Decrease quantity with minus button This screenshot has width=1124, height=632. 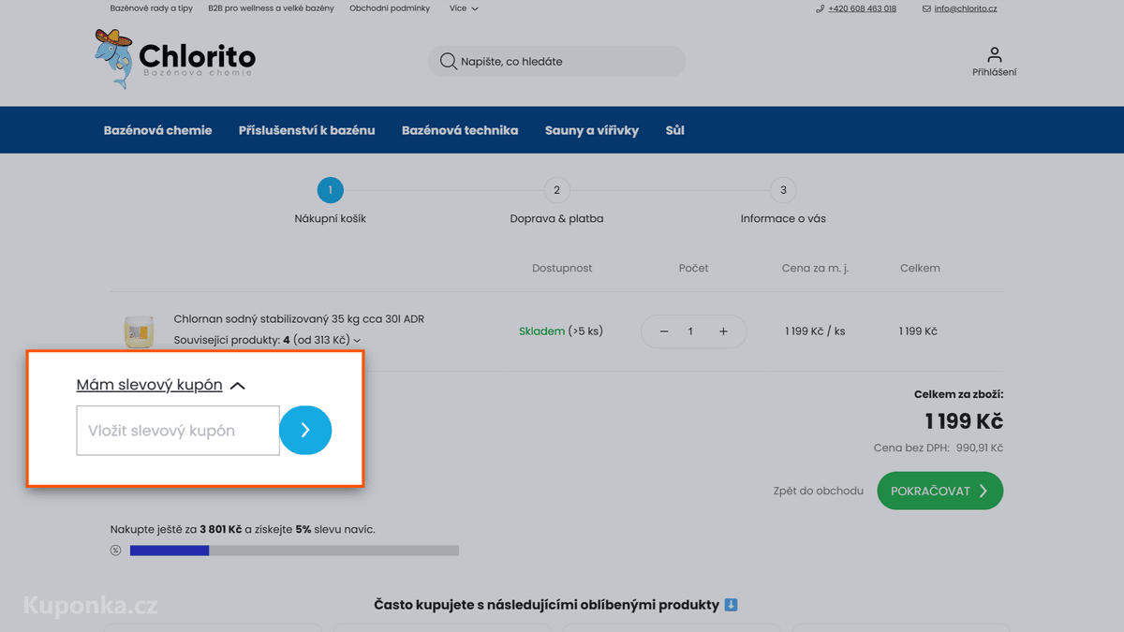pos(664,331)
